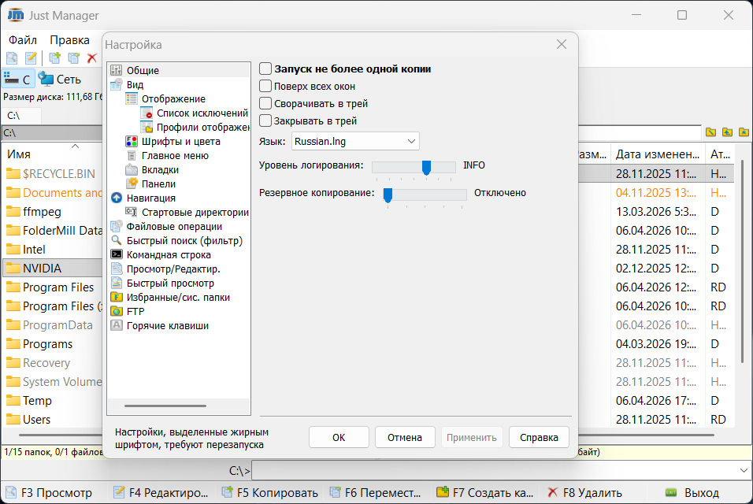Select the ffmpeg folder
Image resolution: width=753 pixels, height=504 pixels.
tap(42, 212)
